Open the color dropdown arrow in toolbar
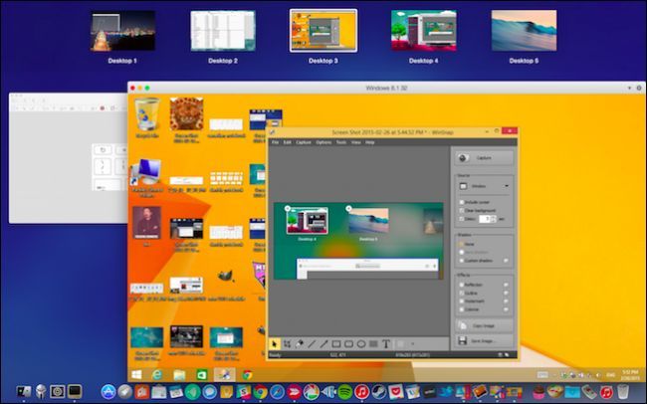This screenshot has height=404, width=647. [x=412, y=343]
